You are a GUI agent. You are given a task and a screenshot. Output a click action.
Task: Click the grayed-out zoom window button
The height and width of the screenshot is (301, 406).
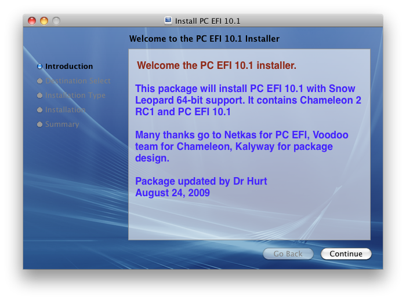(56, 21)
